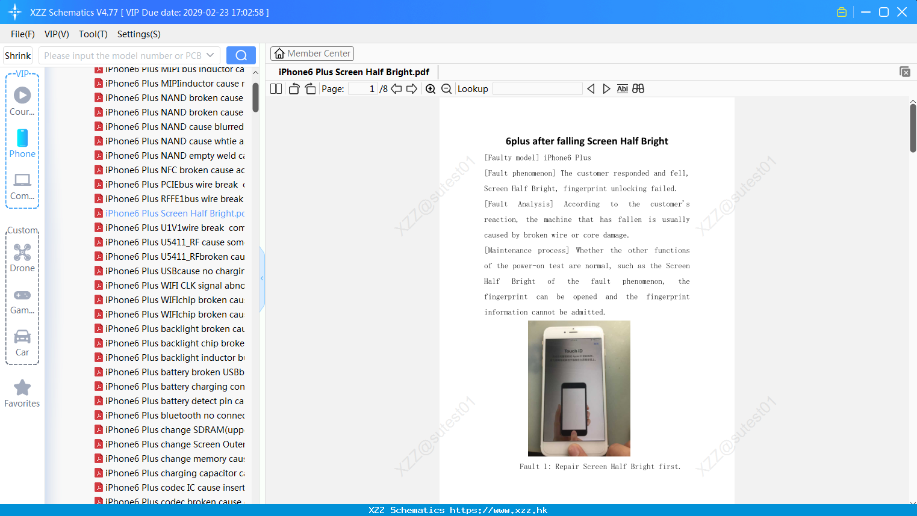
Task: Click the model number or PCB input
Action: pyautogui.click(x=123, y=55)
